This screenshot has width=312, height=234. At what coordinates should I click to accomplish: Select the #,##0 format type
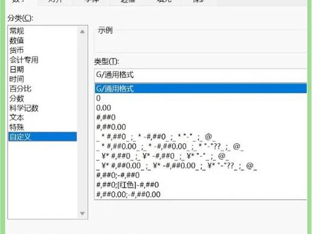tap(201, 117)
